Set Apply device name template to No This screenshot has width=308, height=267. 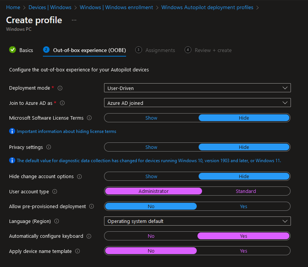tap(151, 251)
